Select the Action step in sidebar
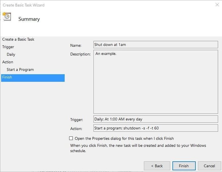Image resolution: width=222 pixels, height=172 pixels. click(8, 62)
